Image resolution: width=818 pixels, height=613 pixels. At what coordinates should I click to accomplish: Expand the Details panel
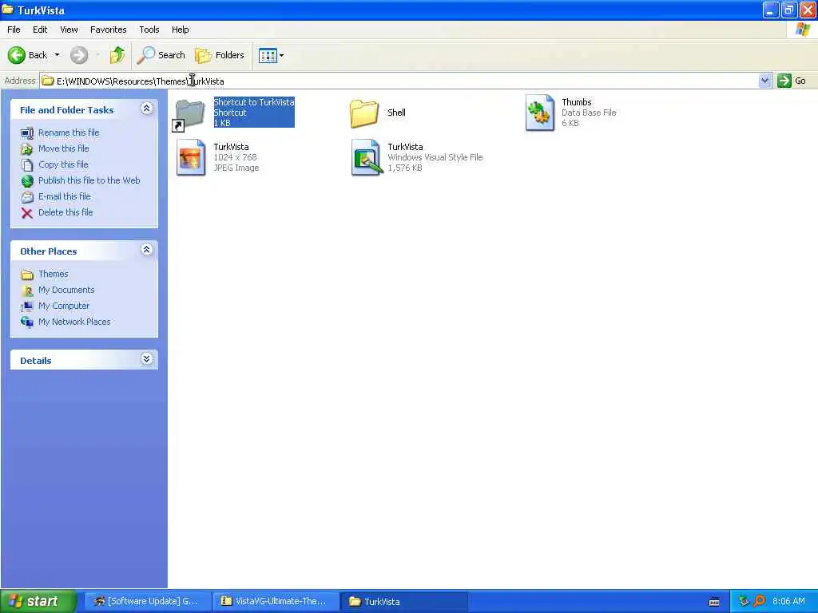pos(147,359)
